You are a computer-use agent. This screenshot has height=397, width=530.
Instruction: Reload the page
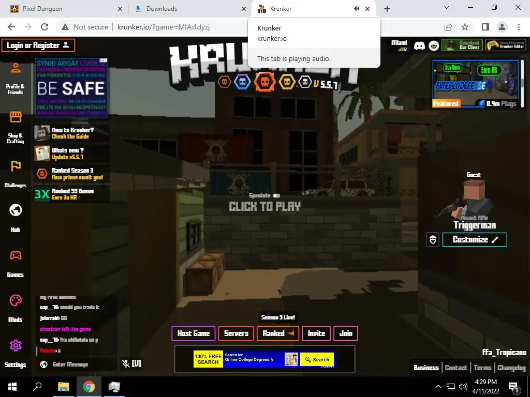45,27
